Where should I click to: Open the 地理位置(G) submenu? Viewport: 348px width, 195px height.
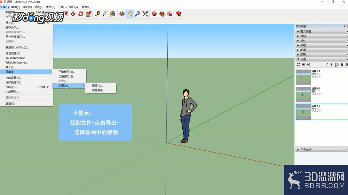tap(26, 53)
